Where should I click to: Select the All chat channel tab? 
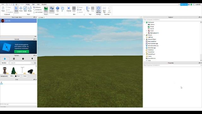coord(1,82)
